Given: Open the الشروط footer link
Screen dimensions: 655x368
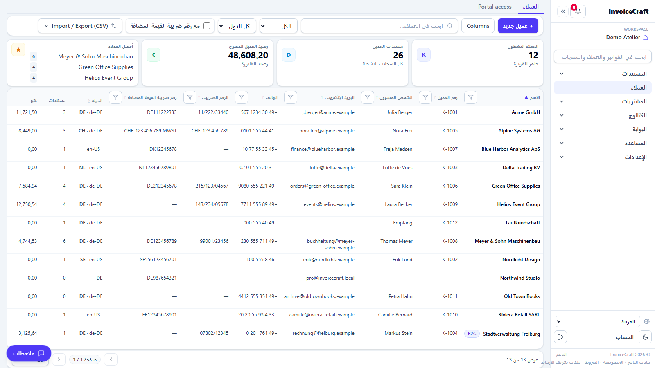Looking at the screenshot, I should click(592, 362).
